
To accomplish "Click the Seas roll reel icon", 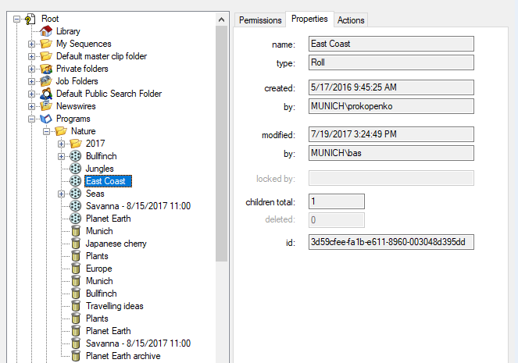I will coord(75,194).
